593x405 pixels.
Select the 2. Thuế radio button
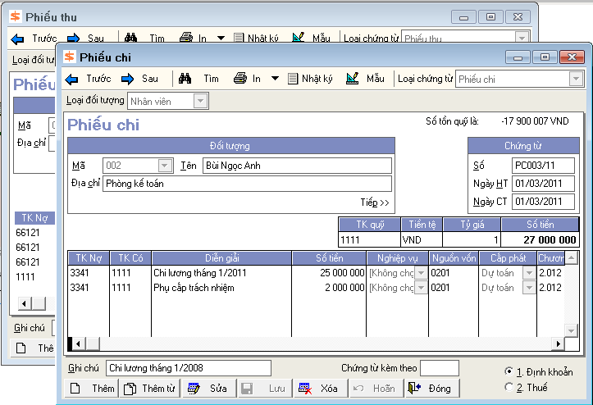pos(509,387)
